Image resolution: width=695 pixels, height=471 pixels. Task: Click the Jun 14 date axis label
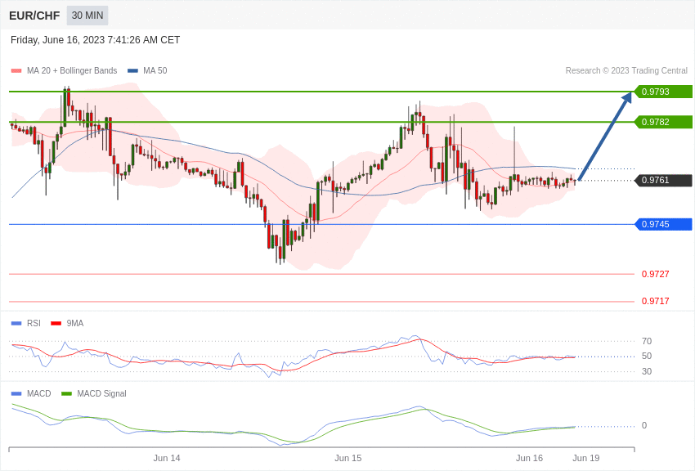pos(167,458)
